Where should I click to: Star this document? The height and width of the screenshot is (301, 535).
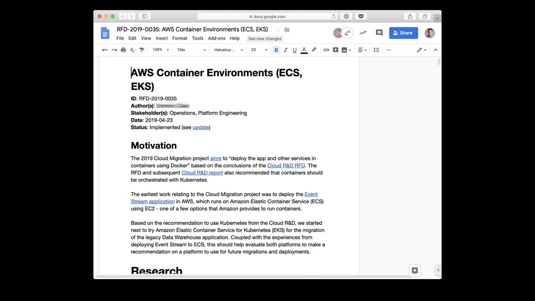[278, 30]
